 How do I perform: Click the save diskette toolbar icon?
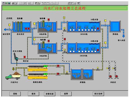(x=9, y=3)
